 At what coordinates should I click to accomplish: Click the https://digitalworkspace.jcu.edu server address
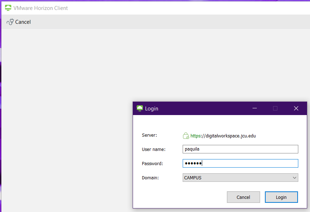click(223, 136)
